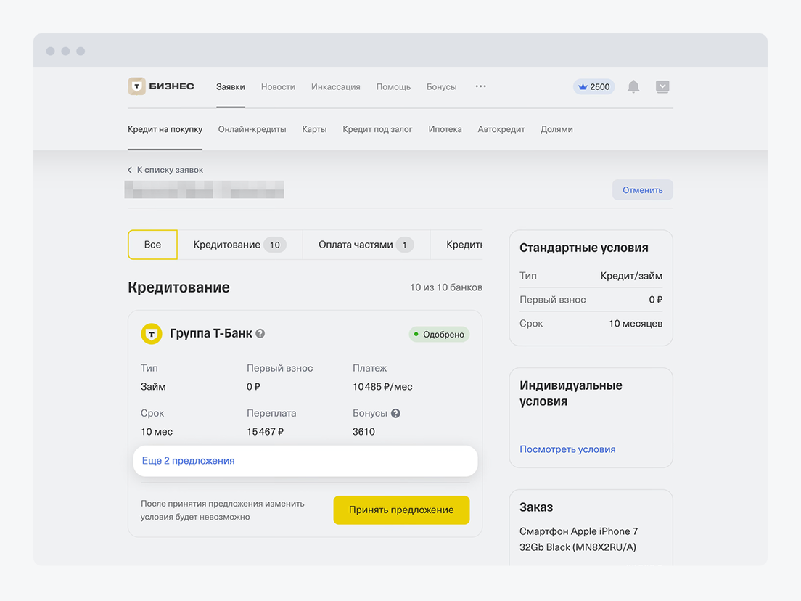Open the Новости menu item
This screenshot has width=801, height=601.
(x=278, y=87)
